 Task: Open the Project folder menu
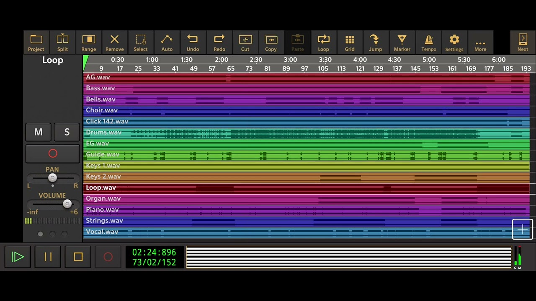[x=36, y=43]
